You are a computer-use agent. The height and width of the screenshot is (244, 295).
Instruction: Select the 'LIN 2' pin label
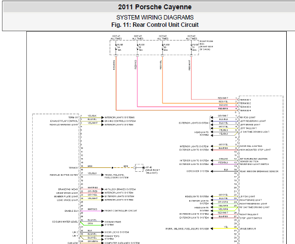pyautogui.click(x=75, y=232)
